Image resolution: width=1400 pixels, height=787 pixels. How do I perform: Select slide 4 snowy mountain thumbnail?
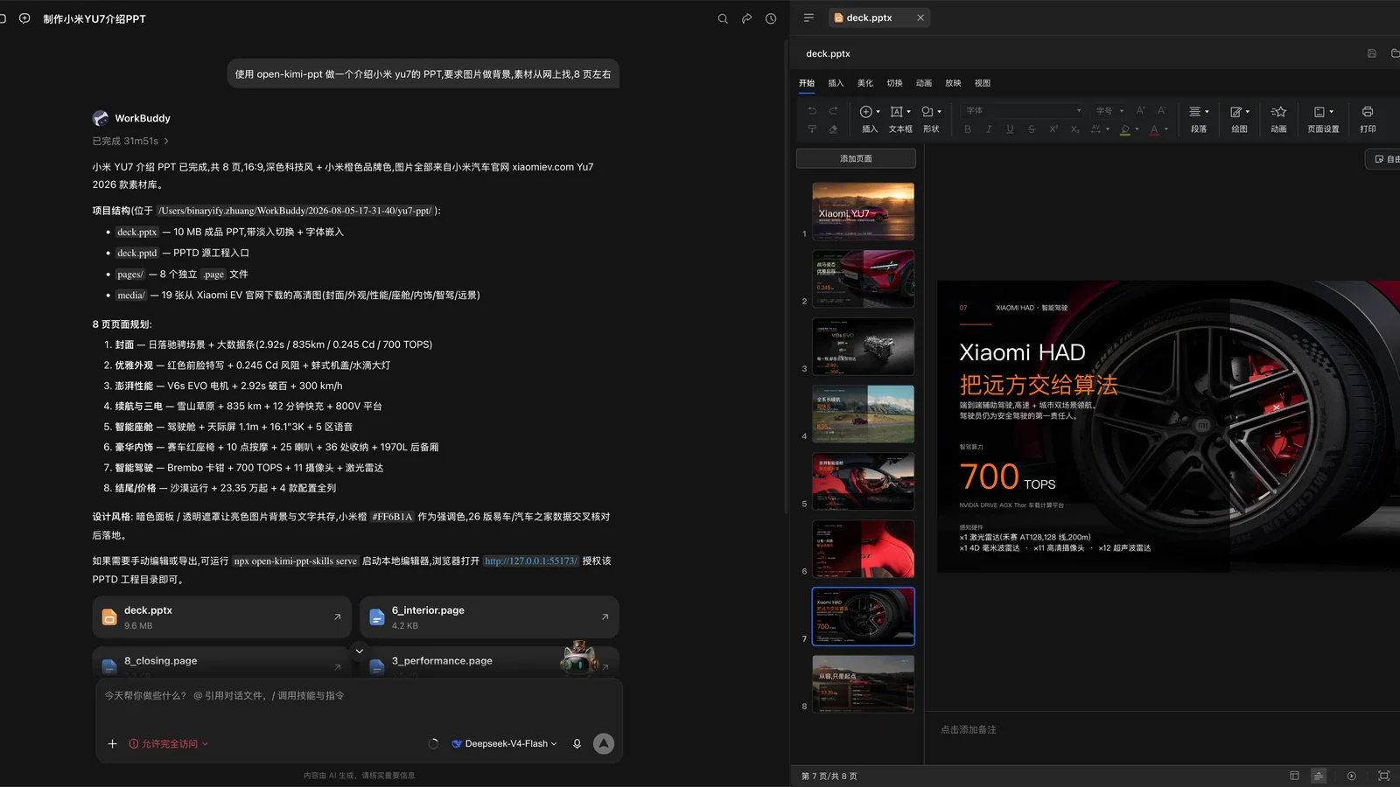tap(863, 414)
